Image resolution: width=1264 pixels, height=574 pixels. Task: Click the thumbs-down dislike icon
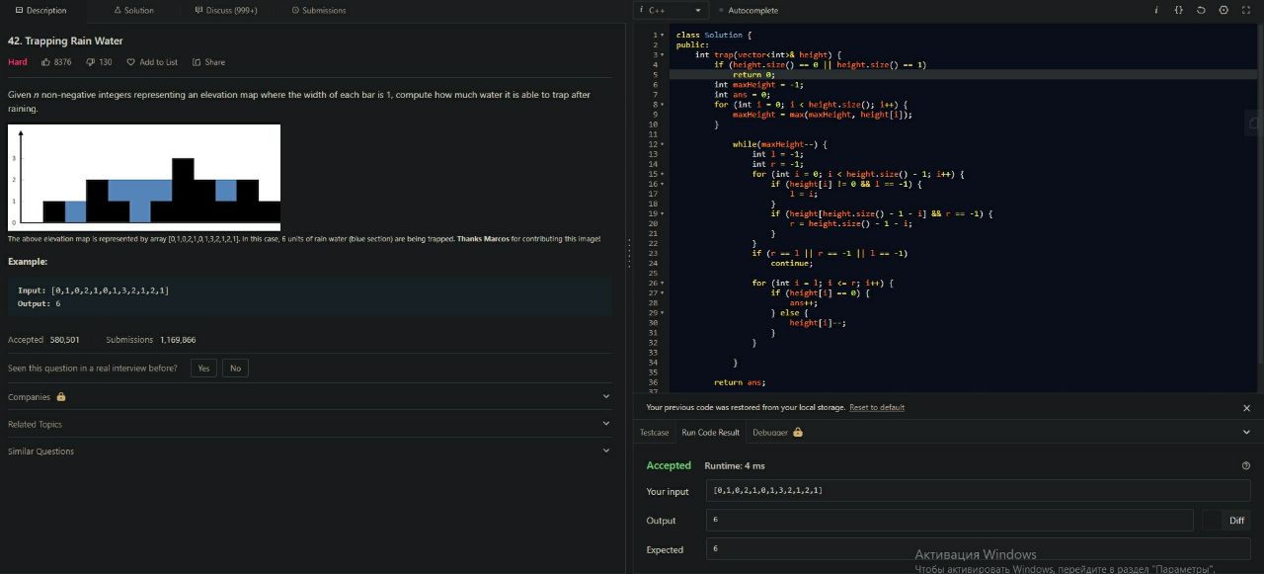[91, 62]
